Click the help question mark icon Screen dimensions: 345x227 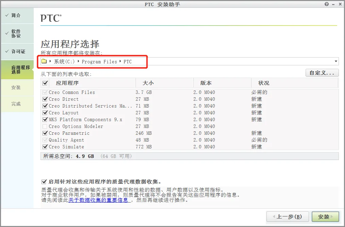[327, 4]
